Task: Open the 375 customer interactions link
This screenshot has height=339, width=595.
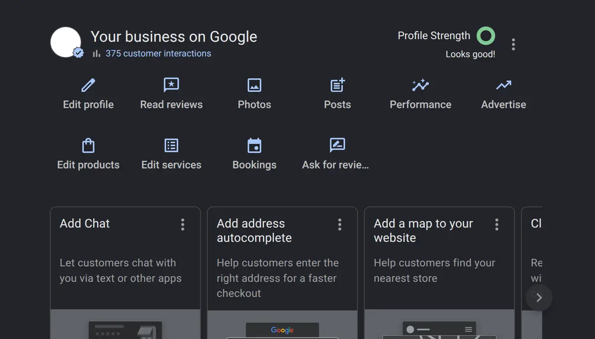Action: [158, 53]
